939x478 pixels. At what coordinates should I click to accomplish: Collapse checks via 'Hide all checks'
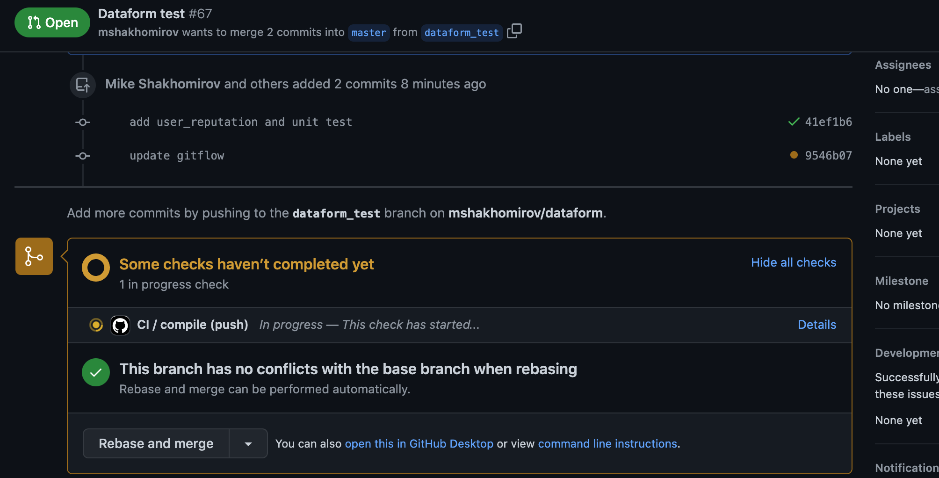tap(793, 262)
